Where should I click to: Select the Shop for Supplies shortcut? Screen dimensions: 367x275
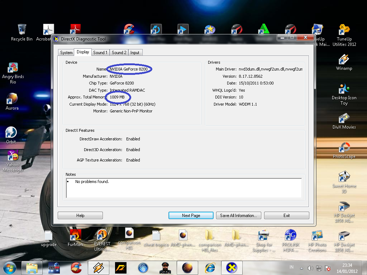(x=264, y=241)
